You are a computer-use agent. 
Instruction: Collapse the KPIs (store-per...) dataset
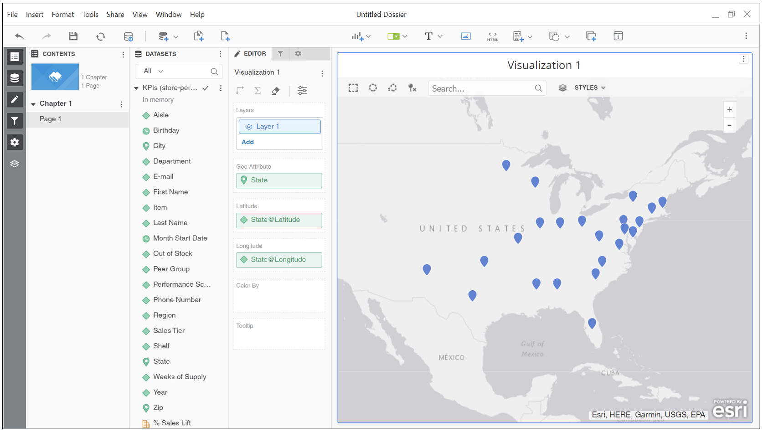click(135, 87)
